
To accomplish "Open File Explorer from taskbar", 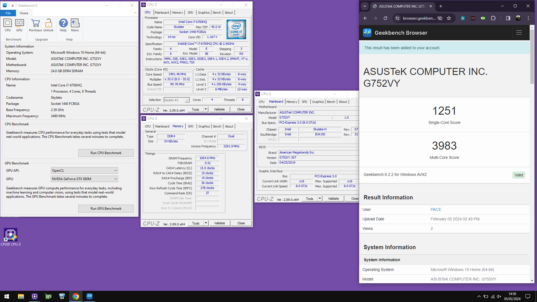I will pos(21,296).
